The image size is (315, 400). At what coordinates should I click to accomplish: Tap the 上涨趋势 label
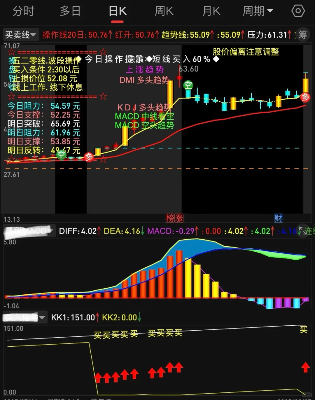pos(145,70)
